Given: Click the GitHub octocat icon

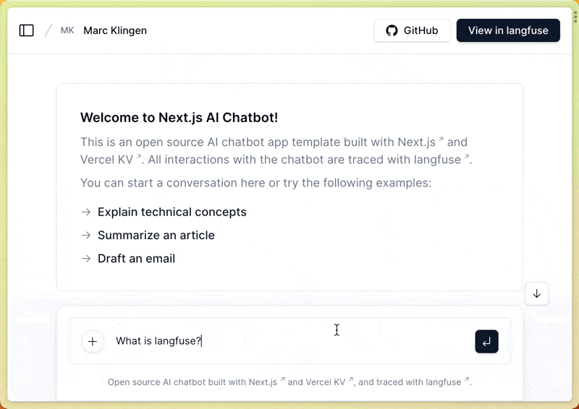Looking at the screenshot, I should 392,30.
